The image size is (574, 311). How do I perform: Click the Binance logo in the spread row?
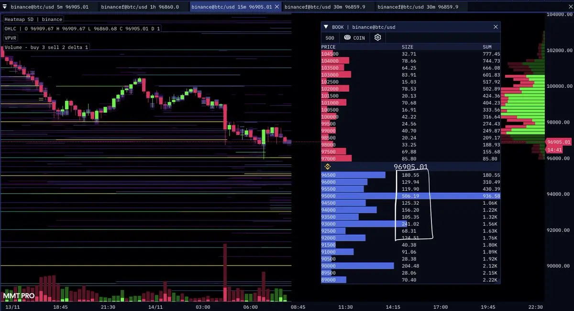tap(328, 166)
